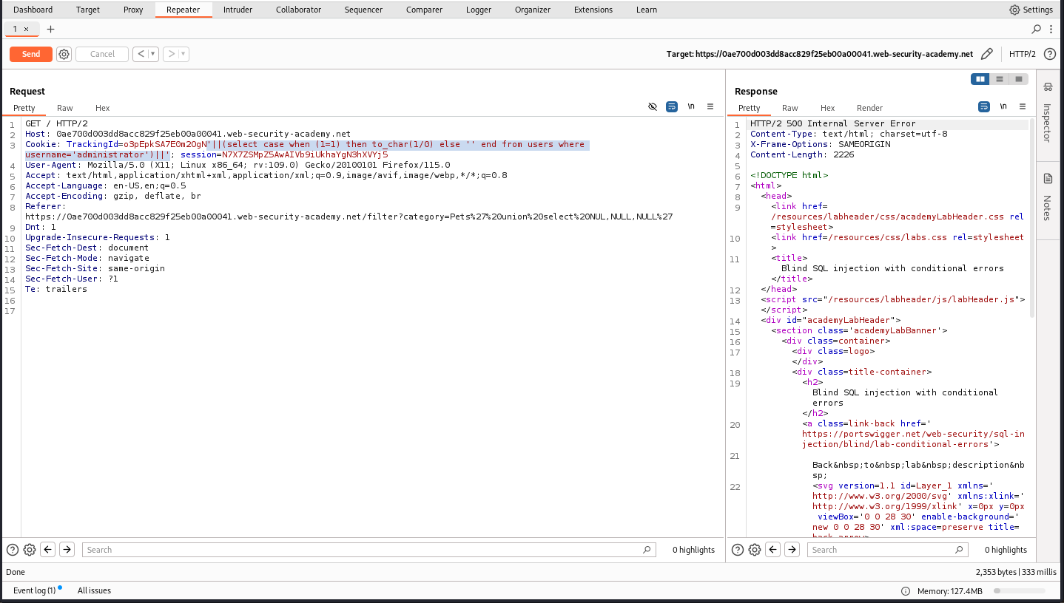This screenshot has height=603, width=1064.
Task: Toggle show newlines in Request
Action: pos(691,106)
